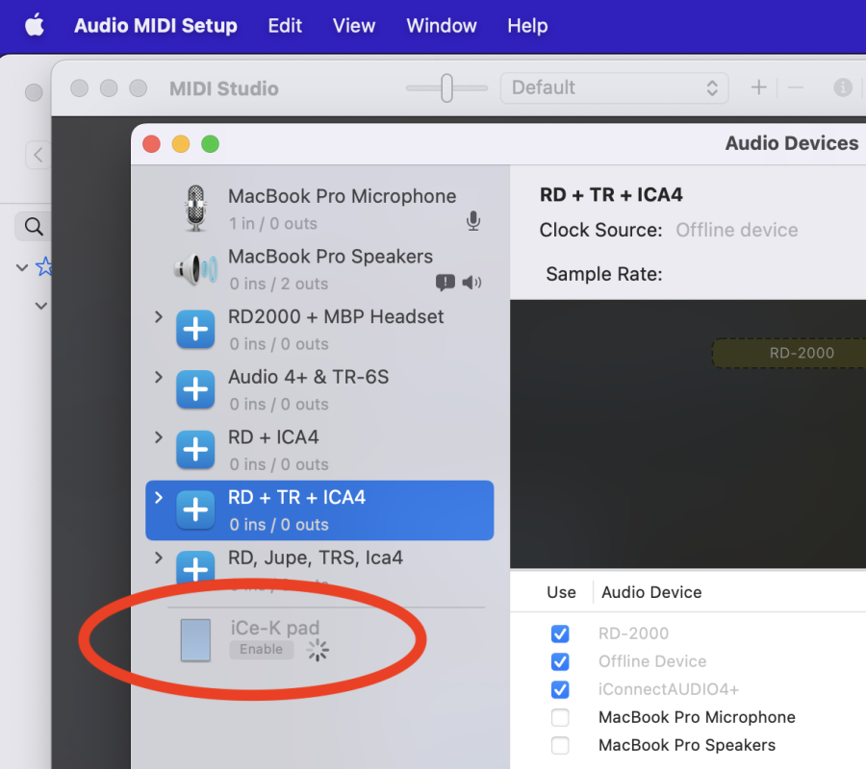Image resolution: width=866 pixels, height=769 pixels.
Task: Expand the selected RD + TR + ICA4 device
Action: click(159, 497)
